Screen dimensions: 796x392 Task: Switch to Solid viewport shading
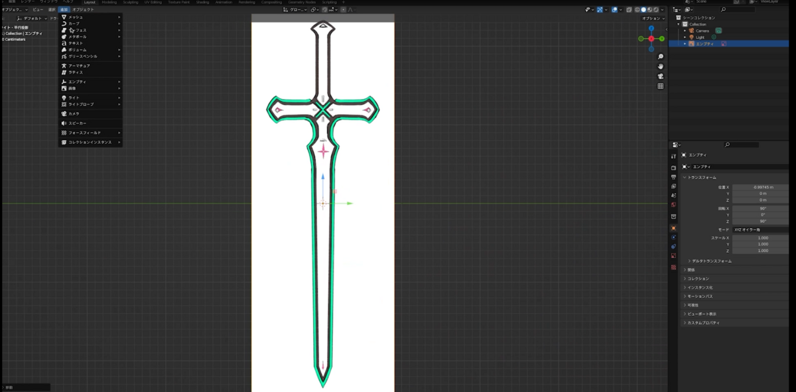[x=643, y=10]
